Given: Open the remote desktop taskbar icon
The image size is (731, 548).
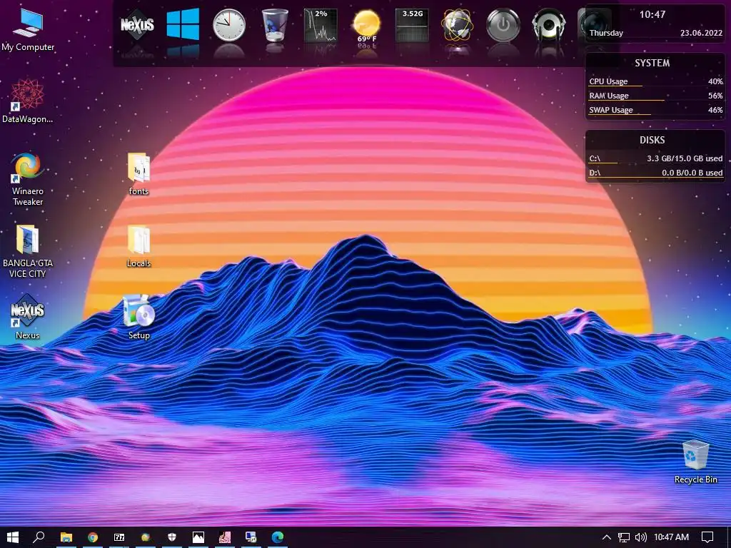Looking at the screenshot, I should 251,537.
